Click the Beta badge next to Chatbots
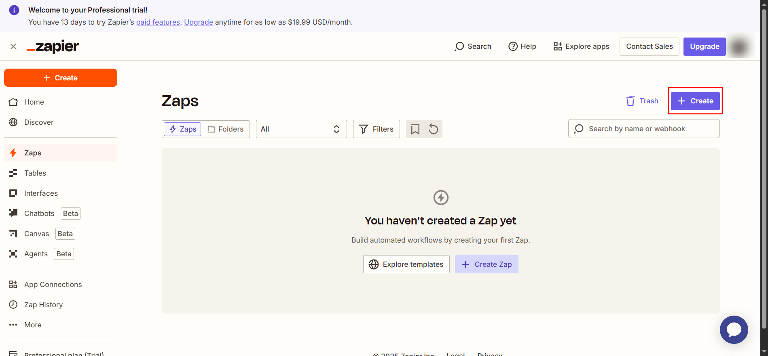768x356 pixels. [x=70, y=214]
